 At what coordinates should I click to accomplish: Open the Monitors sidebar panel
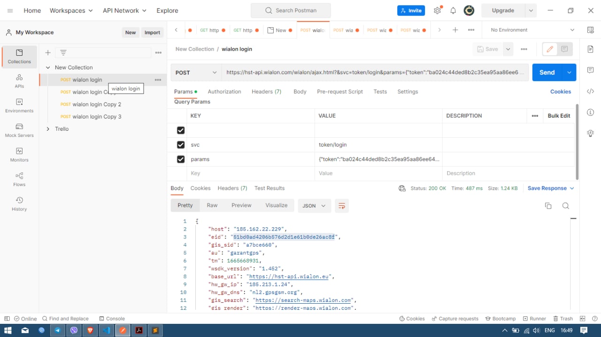19,155
